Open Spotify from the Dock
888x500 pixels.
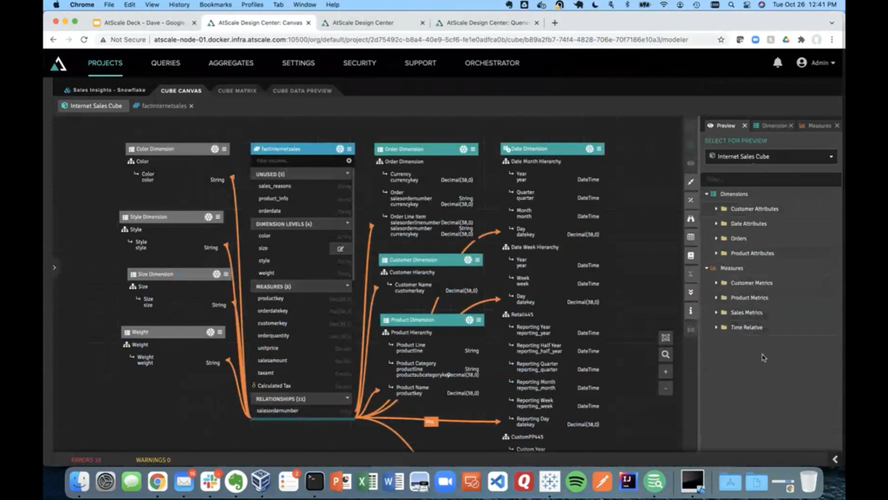point(576,482)
